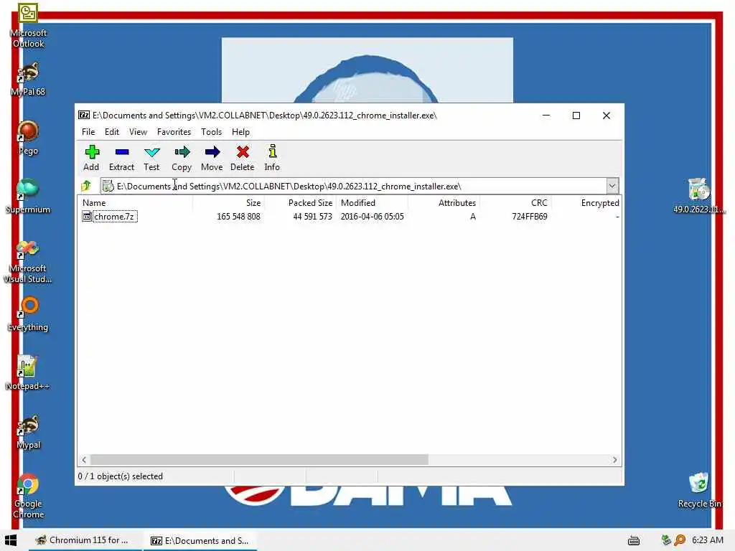Click the 165 548 808 size value
The height and width of the screenshot is (551, 735).
click(238, 217)
